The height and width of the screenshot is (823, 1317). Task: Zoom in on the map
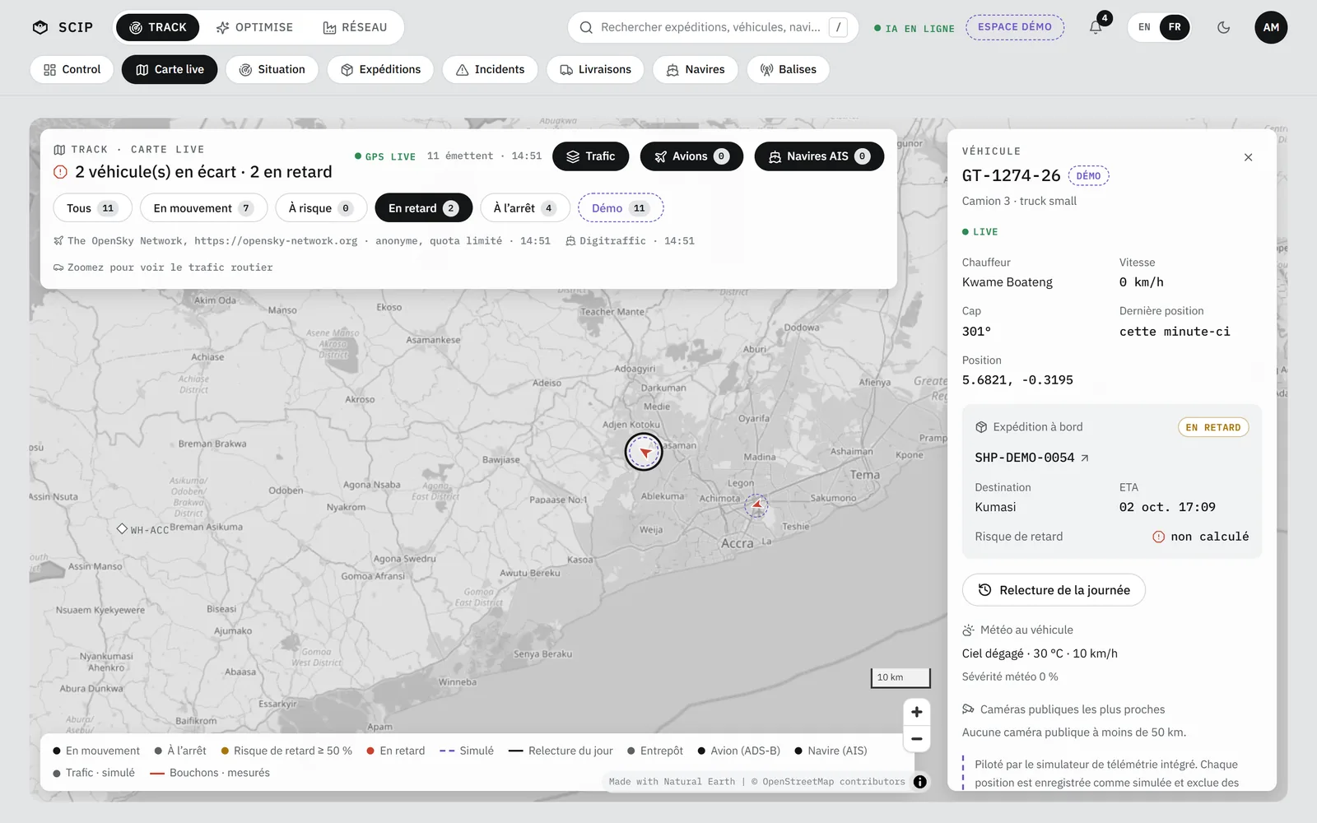point(916,712)
